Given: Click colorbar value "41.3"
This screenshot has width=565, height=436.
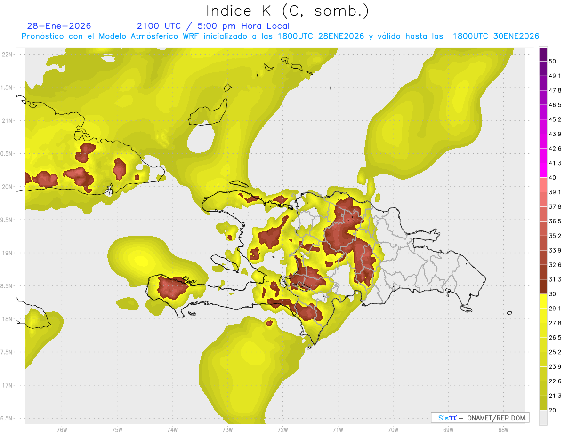Looking at the screenshot, I should pos(555,163).
